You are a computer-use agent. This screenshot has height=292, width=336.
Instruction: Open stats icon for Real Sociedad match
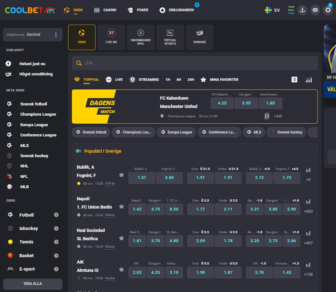point(308,233)
